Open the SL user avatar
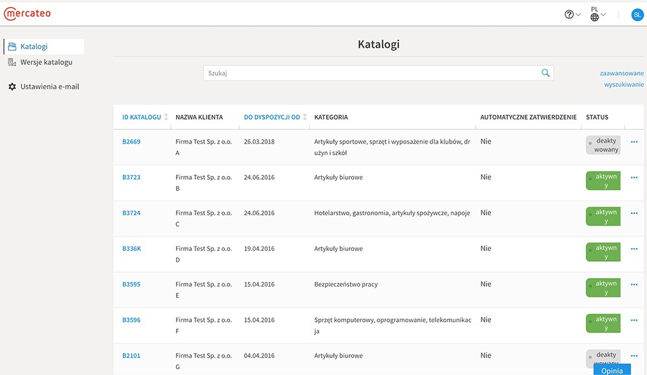Screen dimensions: 647x375 pyautogui.click(x=637, y=15)
